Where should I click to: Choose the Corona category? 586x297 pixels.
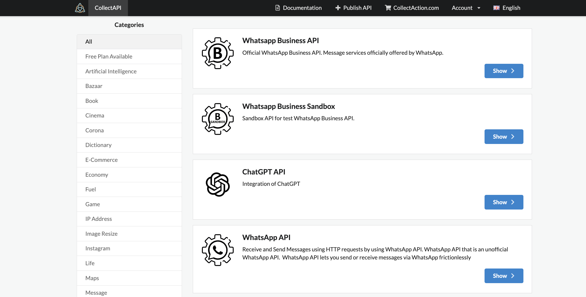pos(129,130)
